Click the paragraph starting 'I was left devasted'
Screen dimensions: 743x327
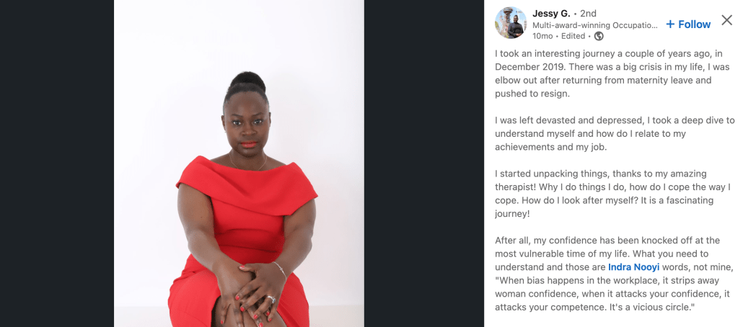[x=608, y=134]
